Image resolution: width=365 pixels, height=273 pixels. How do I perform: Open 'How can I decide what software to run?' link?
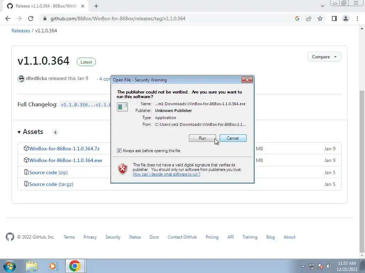point(166,174)
